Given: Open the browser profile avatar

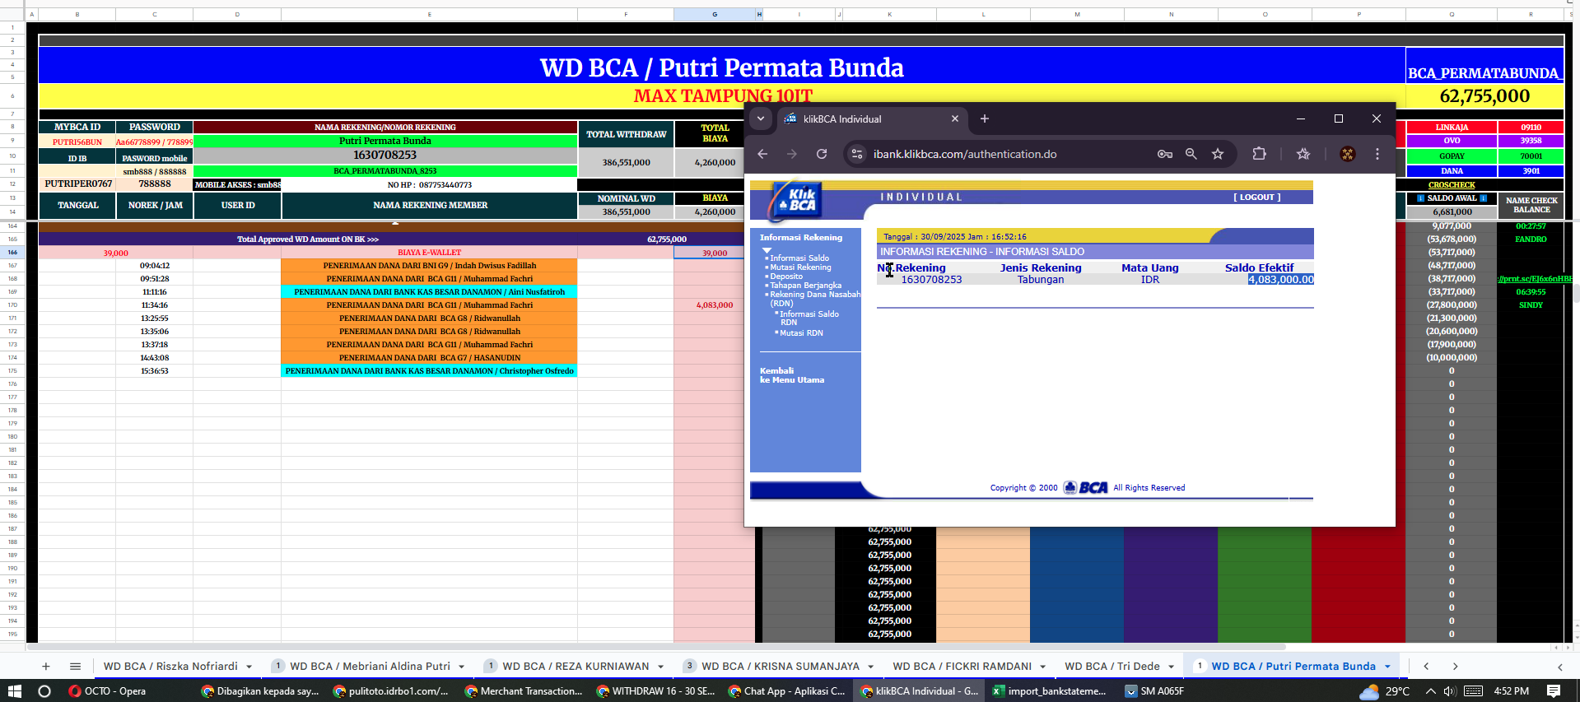Looking at the screenshot, I should [1348, 154].
